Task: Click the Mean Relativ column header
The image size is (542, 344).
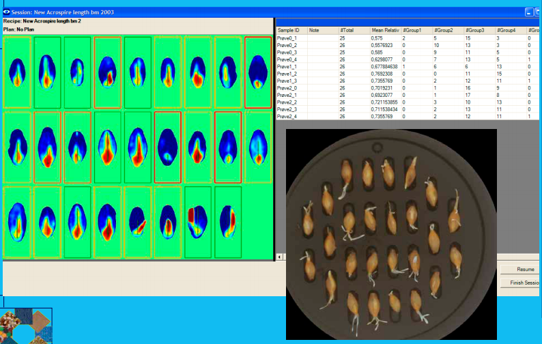Action: click(x=386, y=30)
